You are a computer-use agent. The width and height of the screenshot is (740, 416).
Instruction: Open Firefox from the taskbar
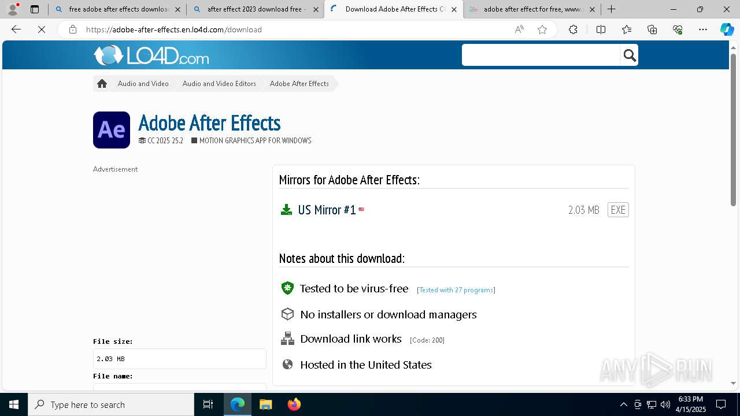click(x=294, y=404)
